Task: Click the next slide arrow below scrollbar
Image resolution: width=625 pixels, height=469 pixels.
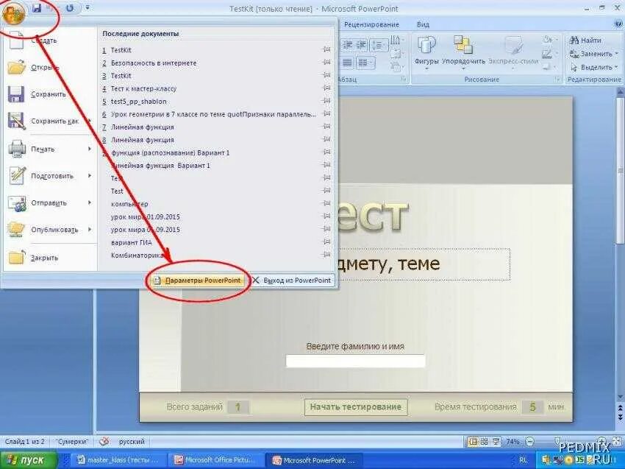Action: click(x=620, y=416)
